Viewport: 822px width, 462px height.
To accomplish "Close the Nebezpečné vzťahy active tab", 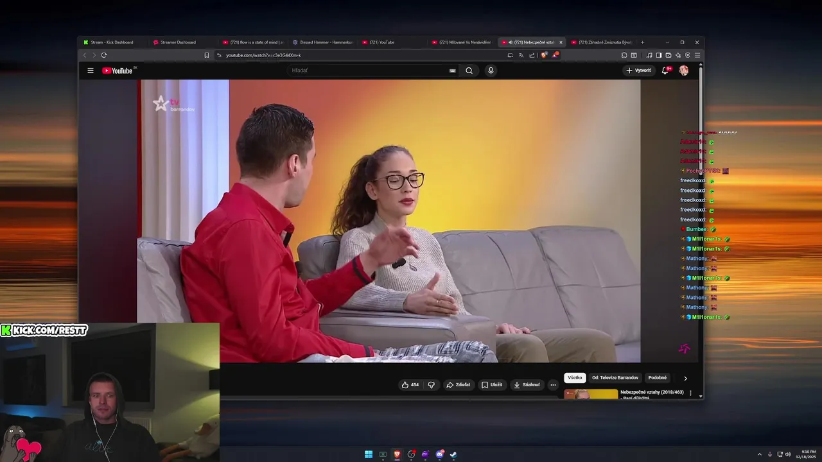I will pos(561,42).
